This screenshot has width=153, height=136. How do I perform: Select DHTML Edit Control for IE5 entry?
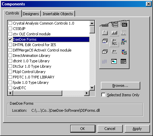[34, 45]
